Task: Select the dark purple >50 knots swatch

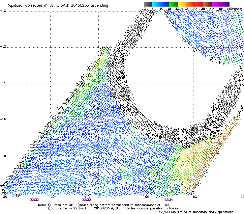Action: tap(228, 4)
